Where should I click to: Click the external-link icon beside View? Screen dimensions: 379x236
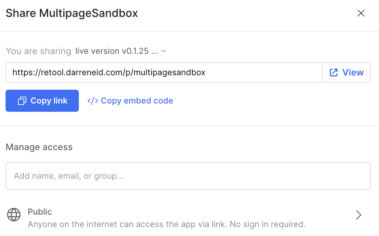(x=334, y=72)
